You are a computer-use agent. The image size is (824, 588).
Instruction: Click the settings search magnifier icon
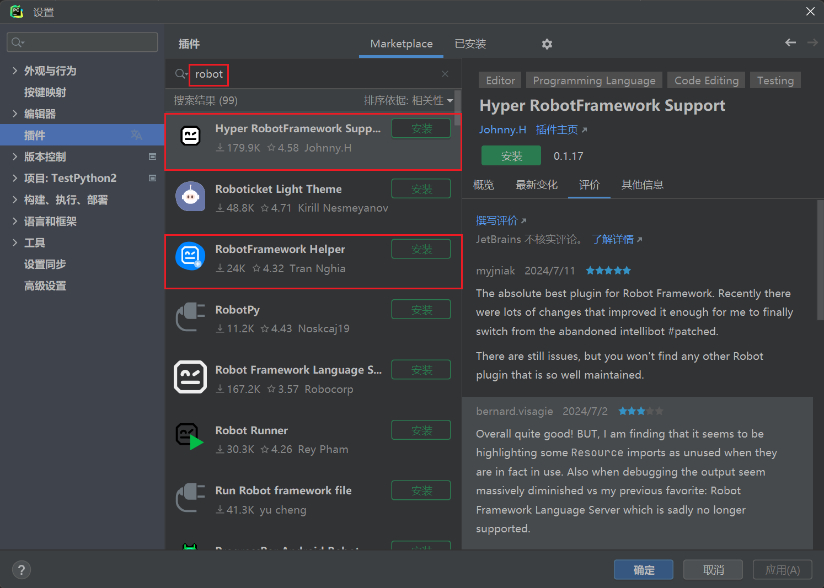click(17, 42)
